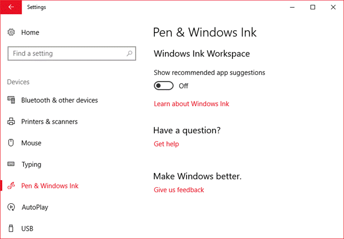Image resolution: width=344 pixels, height=239 pixels.
Task: Maximize the Settings window
Action: (x=313, y=7)
